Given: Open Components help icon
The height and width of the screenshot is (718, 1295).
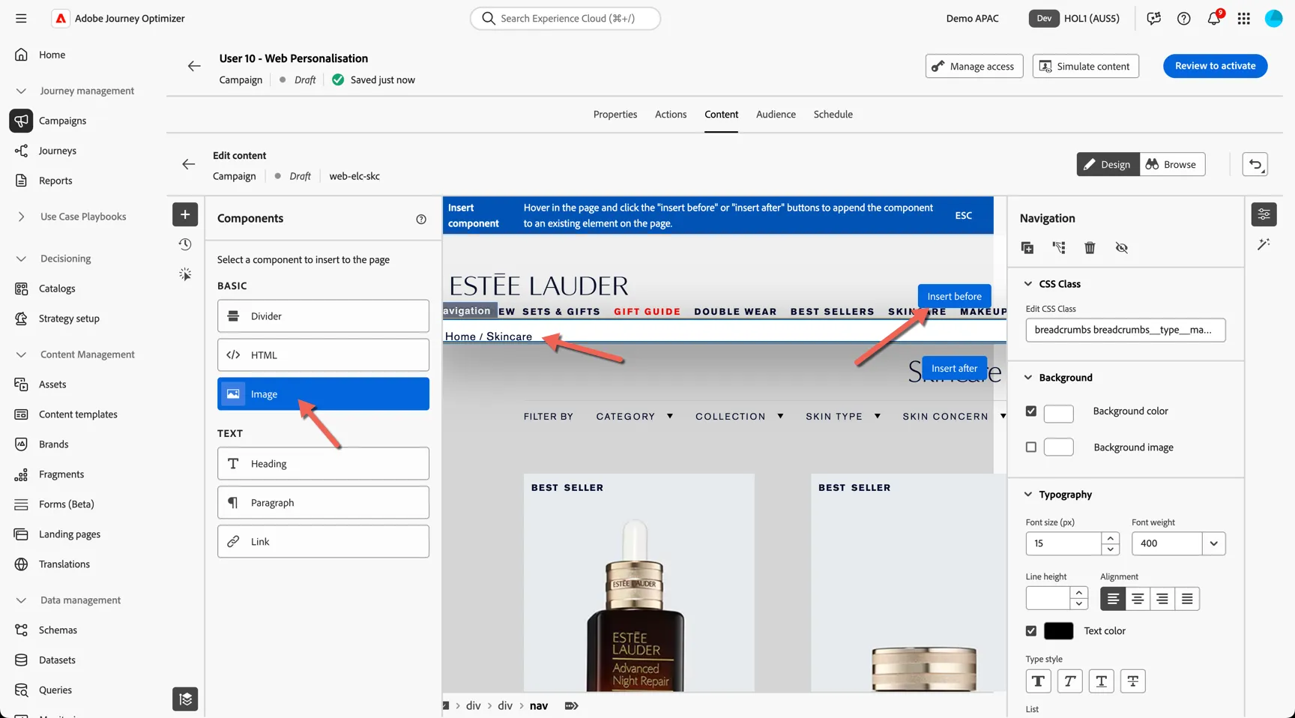Looking at the screenshot, I should (421, 219).
